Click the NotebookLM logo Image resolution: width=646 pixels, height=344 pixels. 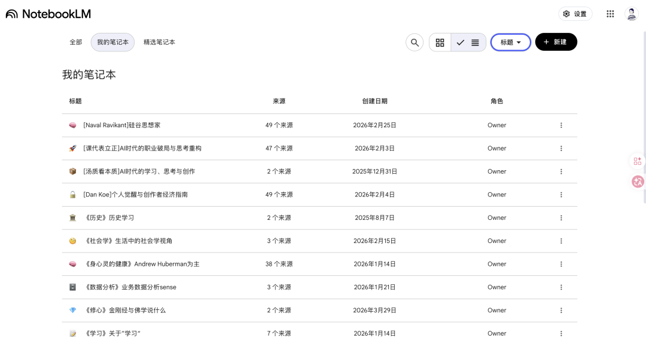pos(48,14)
